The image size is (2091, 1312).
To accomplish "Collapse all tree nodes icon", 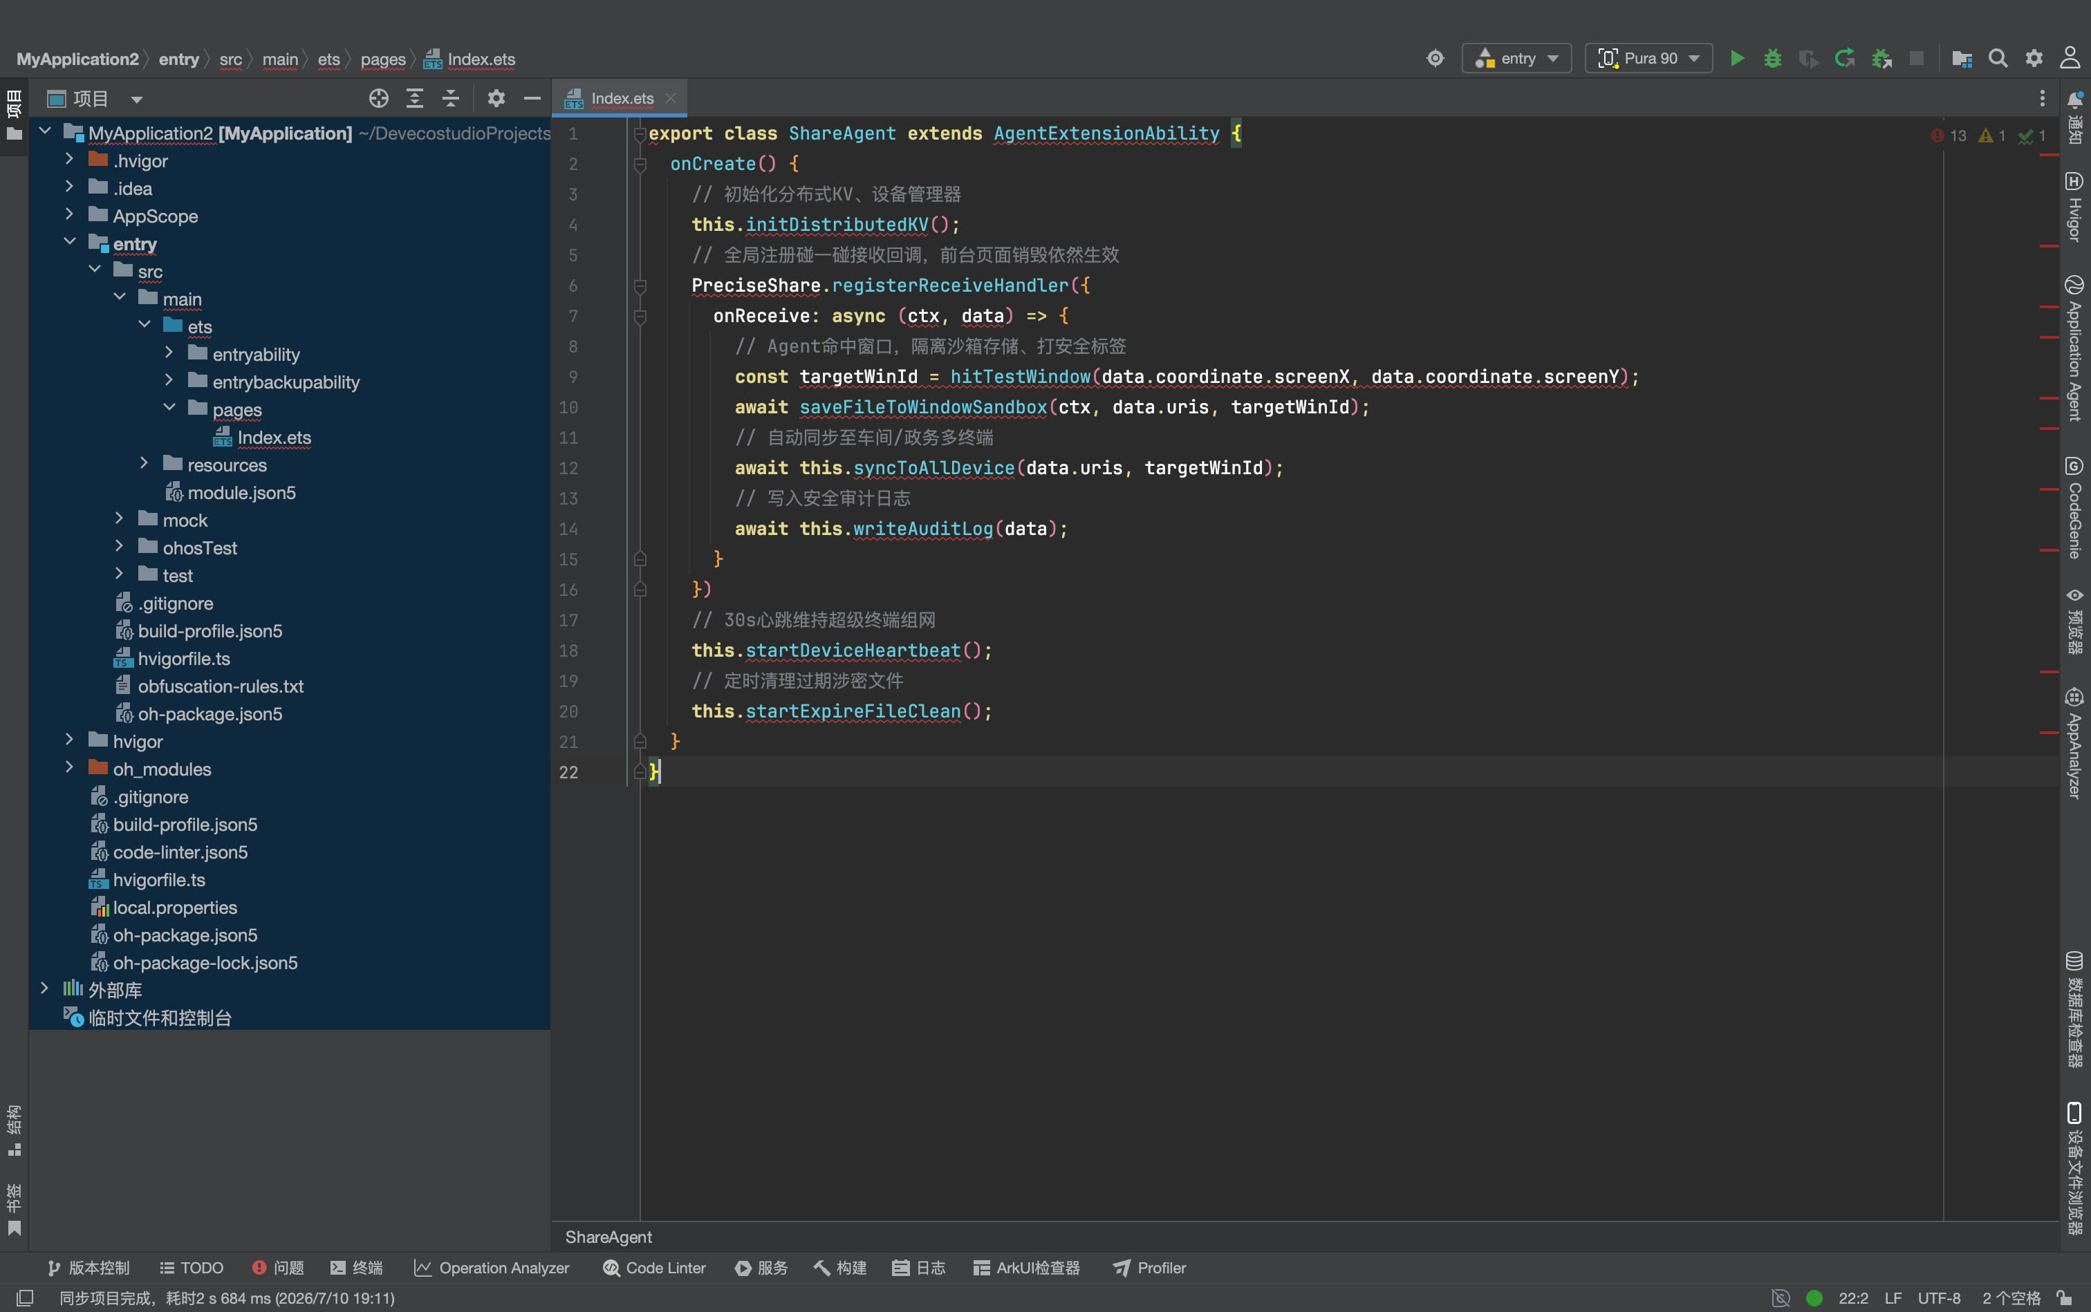I will coord(450,98).
